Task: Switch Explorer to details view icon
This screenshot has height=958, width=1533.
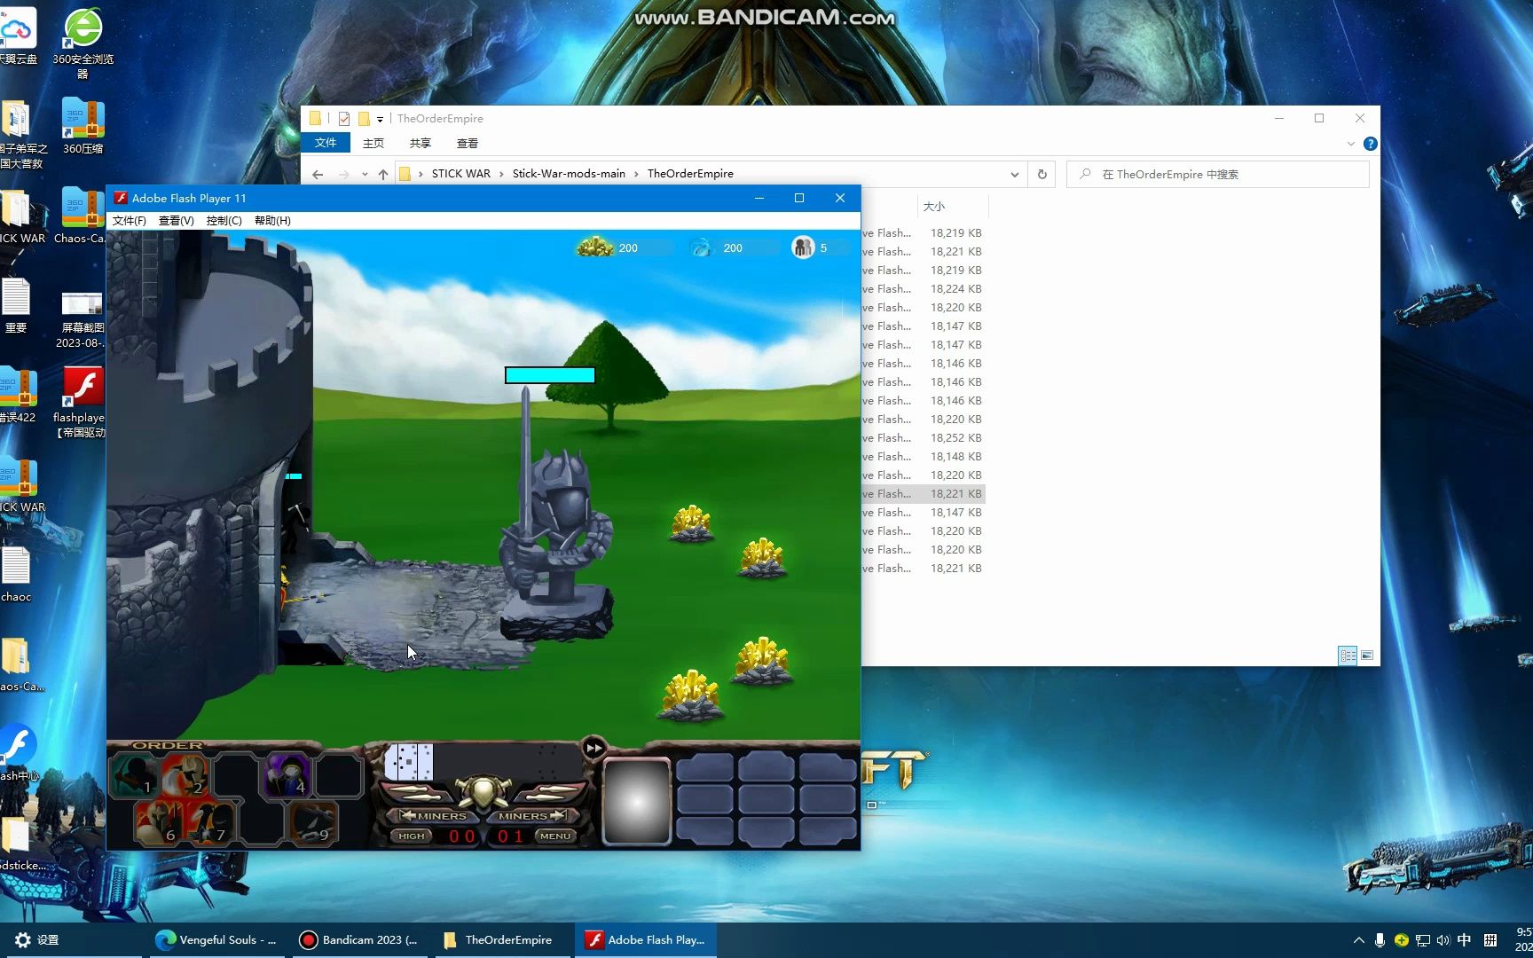Action: 1348,656
